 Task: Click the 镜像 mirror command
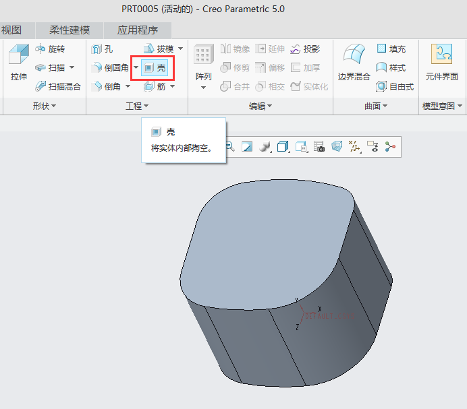235,49
